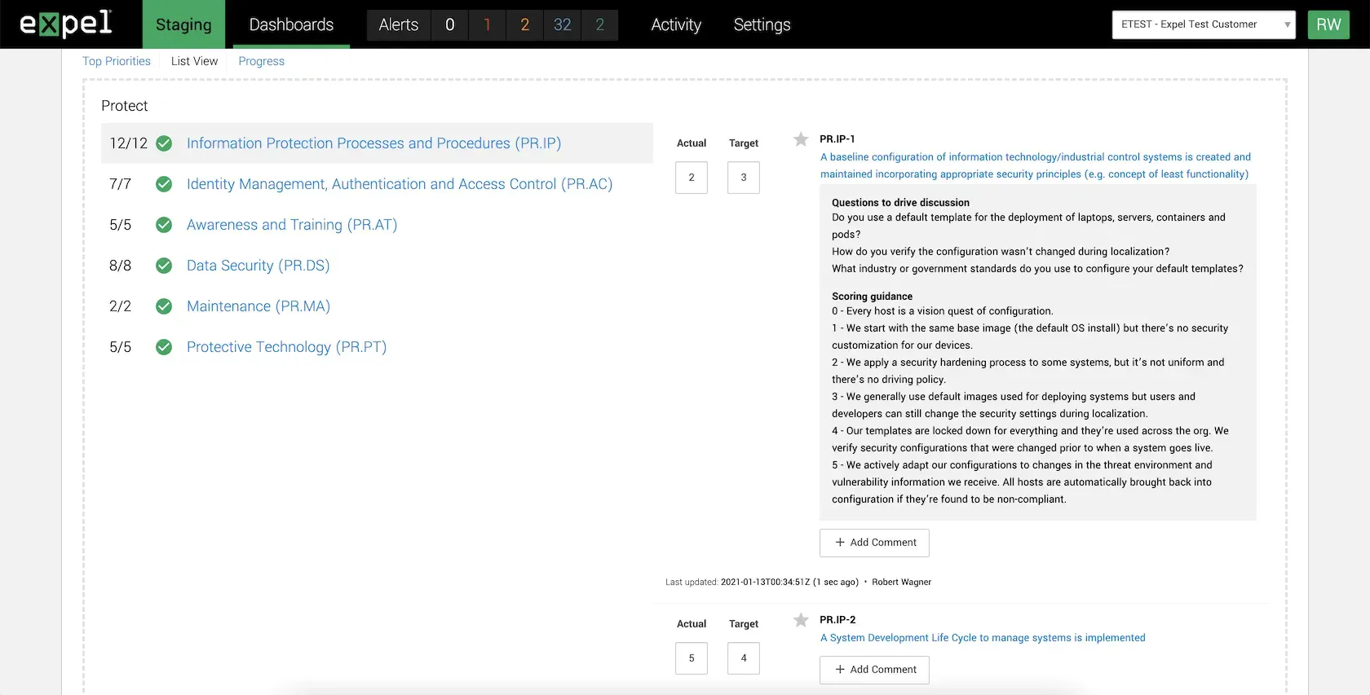The height and width of the screenshot is (695, 1370).
Task: Edit the PR.IP-1 Target score field
Action: tap(743, 178)
